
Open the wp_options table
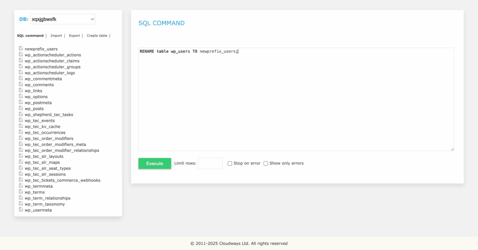[x=36, y=97]
